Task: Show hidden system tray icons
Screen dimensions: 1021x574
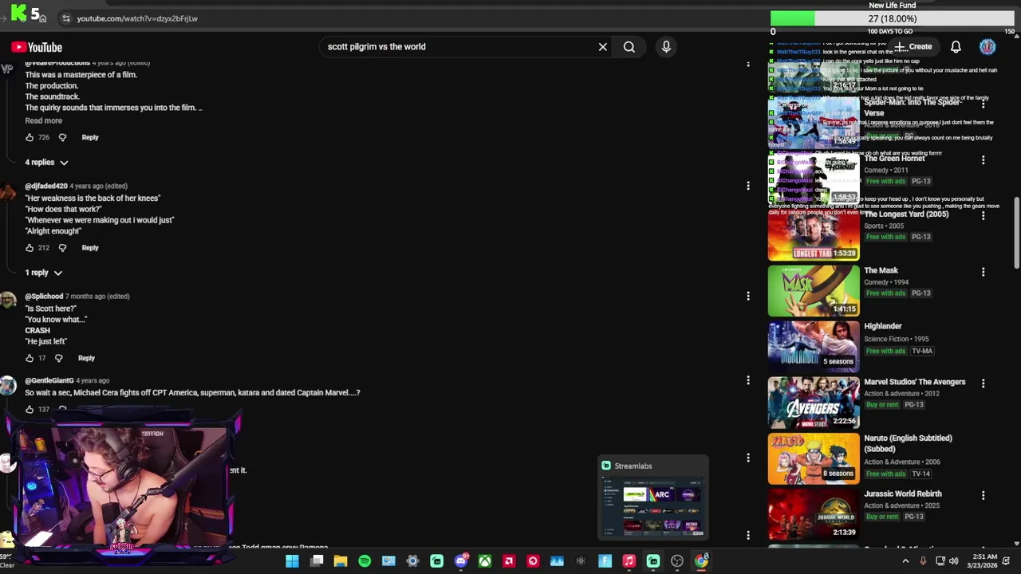Action: [x=905, y=561]
